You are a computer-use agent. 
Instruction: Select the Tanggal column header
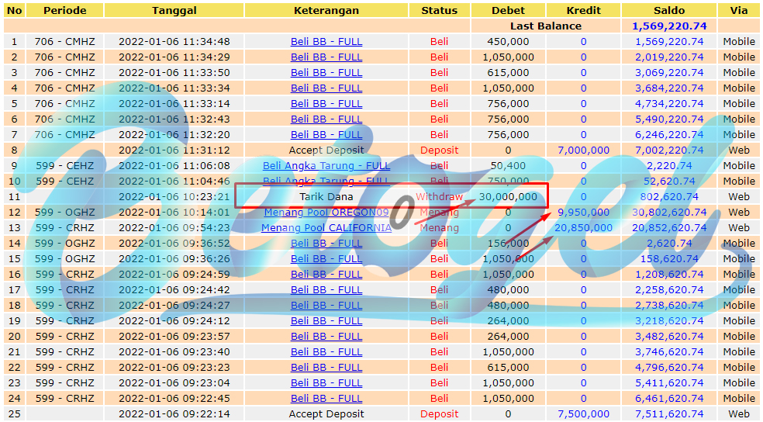coord(174,10)
